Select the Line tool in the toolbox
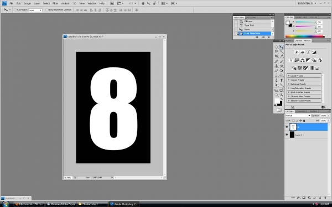The width and height of the screenshot is (332, 207). click(x=282, y=85)
